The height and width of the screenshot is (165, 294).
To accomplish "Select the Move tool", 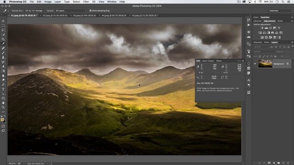I will 3,21.
